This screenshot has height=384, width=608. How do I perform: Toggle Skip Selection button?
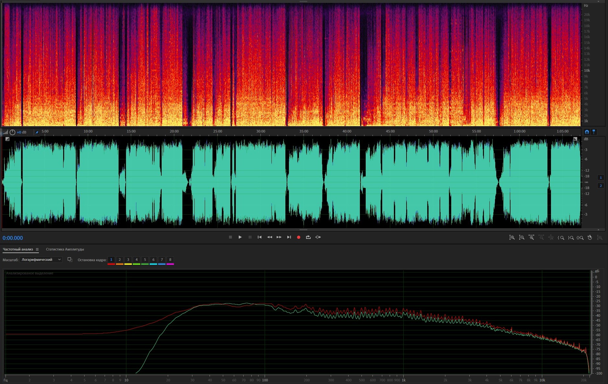[x=318, y=237]
